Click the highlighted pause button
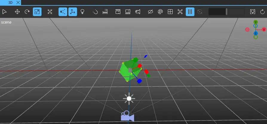The image size is (267, 124). click(x=190, y=12)
